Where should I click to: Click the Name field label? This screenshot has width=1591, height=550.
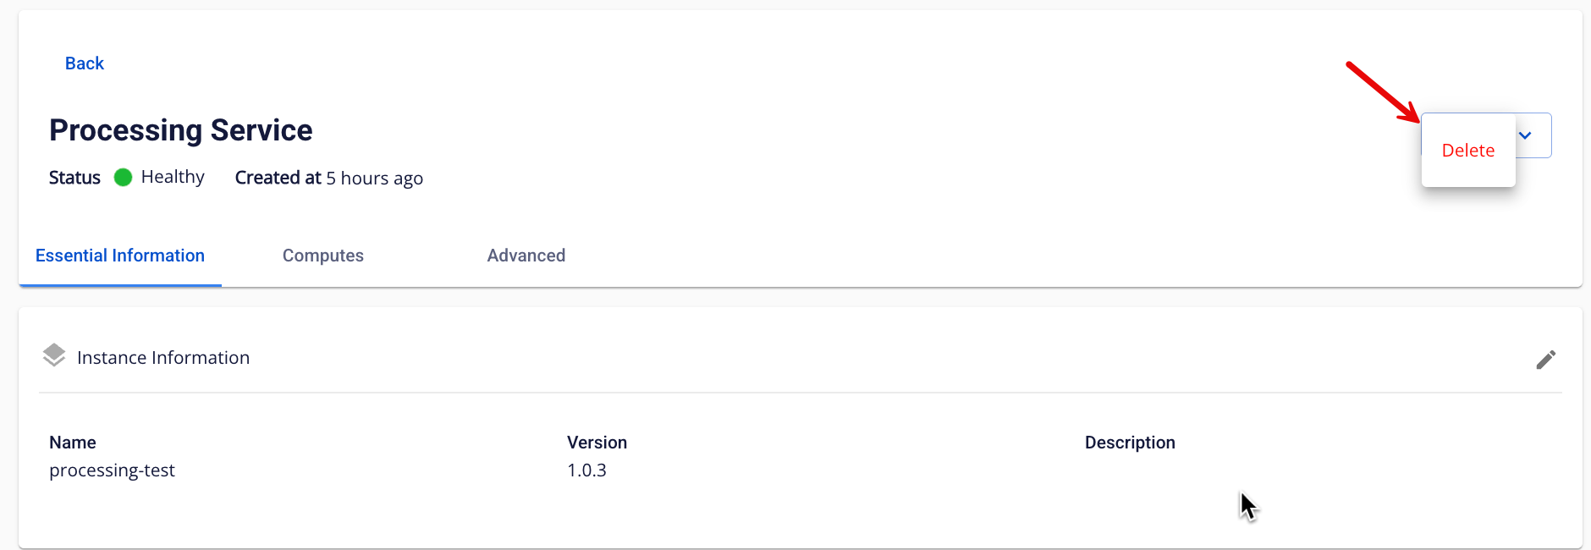point(73,443)
